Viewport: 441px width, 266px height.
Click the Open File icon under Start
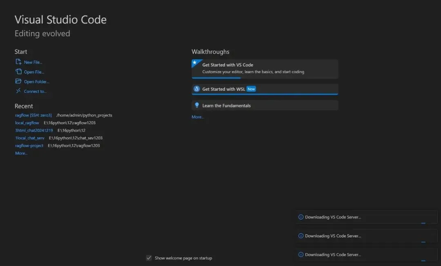click(18, 72)
